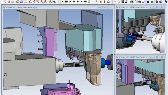
Task: Click the blue solid with red arc icon
Action: pyautogui.click(x=127, y=2)
